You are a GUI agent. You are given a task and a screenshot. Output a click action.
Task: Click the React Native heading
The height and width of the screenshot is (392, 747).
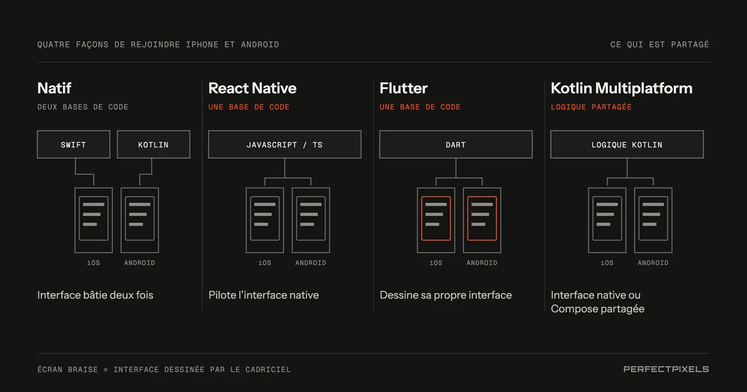point(252,88)
